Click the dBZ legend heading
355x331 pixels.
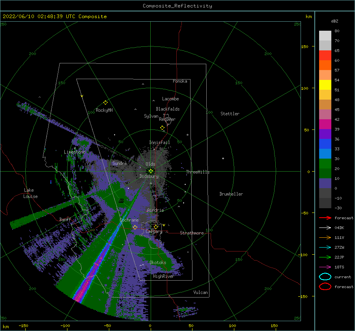click(334, 21)
